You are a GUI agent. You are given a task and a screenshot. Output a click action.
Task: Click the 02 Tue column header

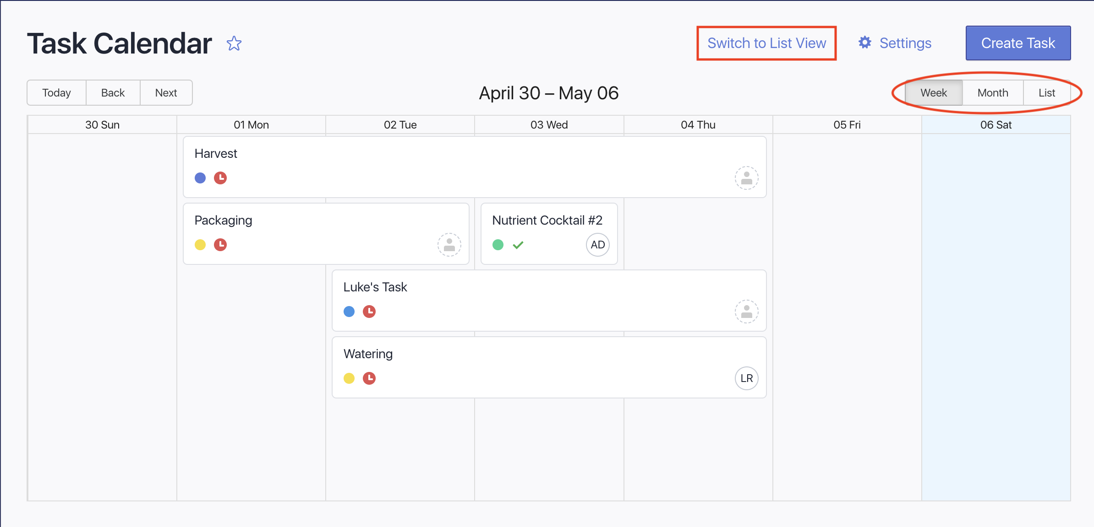[x=400, y=125]
